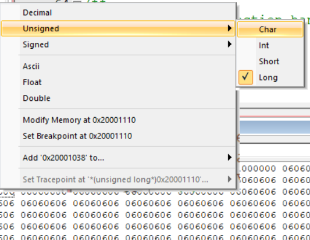Expand the arrow next to Add '0x20001038' to...
The height and width of the screenshot is (240, 310).
tap(230, 157)
